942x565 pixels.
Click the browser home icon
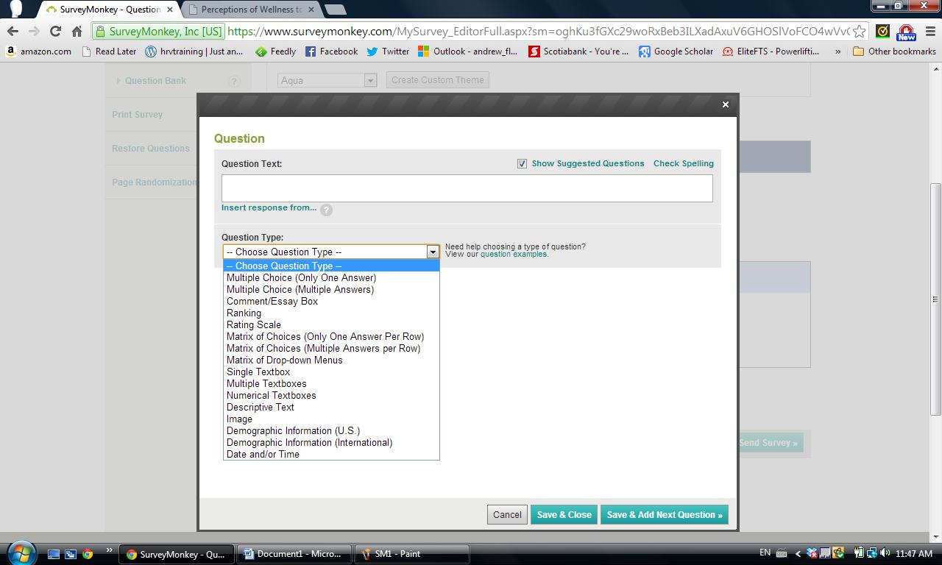point(77,31)
